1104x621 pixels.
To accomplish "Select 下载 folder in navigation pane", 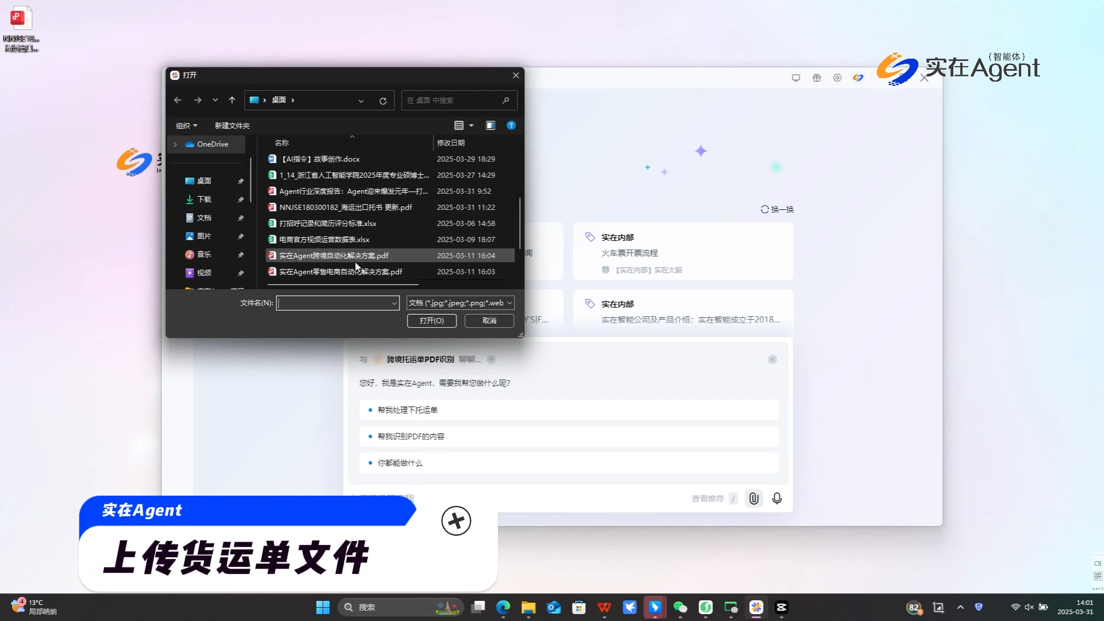I will [204, 200].
